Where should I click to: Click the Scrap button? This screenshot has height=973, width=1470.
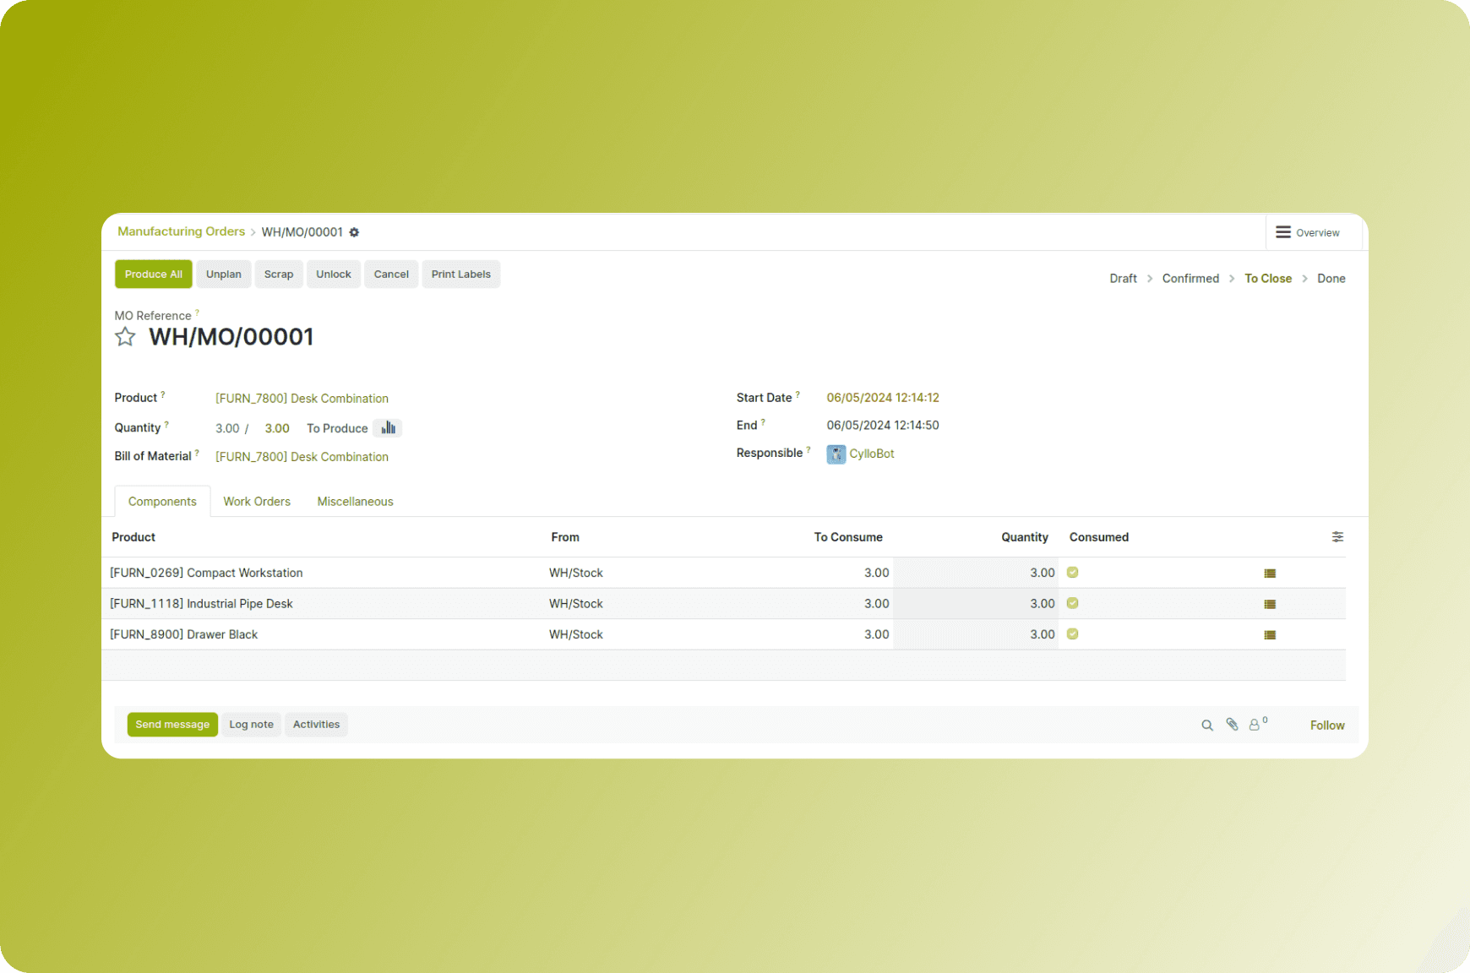279,275
